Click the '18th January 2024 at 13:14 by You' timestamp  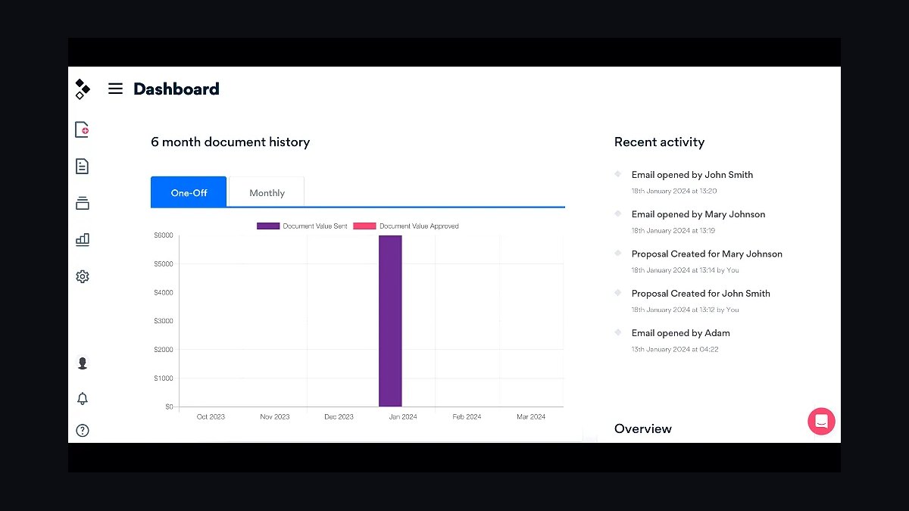686,270
